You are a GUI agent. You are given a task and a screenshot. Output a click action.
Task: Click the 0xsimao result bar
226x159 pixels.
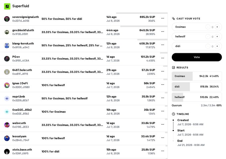(x=197, y=76)
